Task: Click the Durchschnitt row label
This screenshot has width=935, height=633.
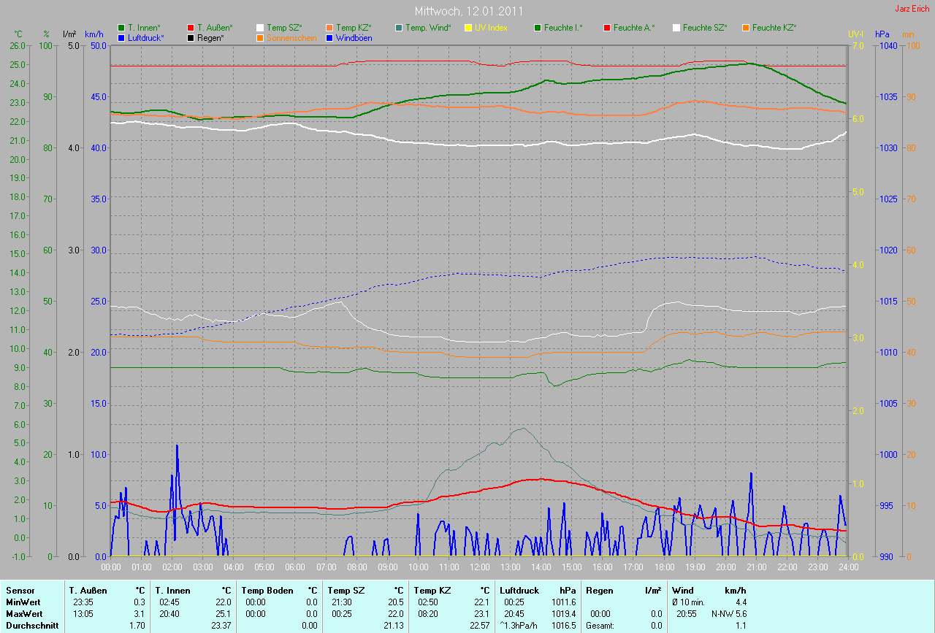Action: click(30, 625)
